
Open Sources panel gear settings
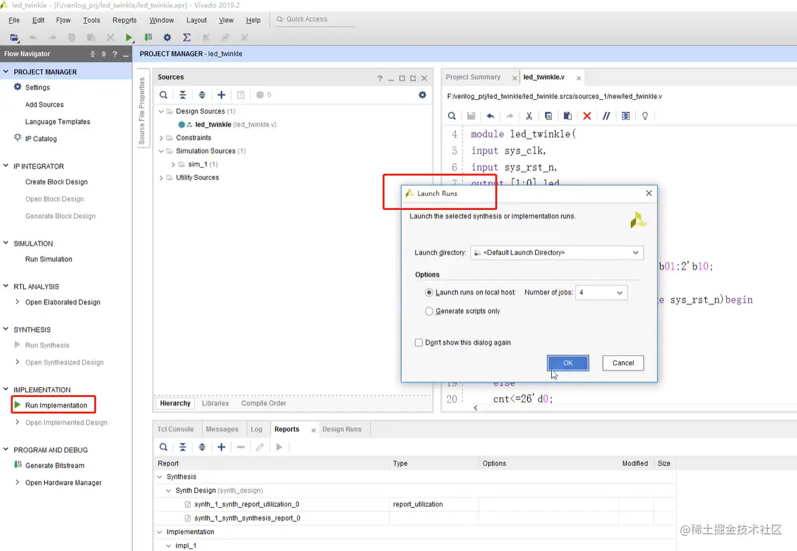pyautogui.click(x=422, y=95)
